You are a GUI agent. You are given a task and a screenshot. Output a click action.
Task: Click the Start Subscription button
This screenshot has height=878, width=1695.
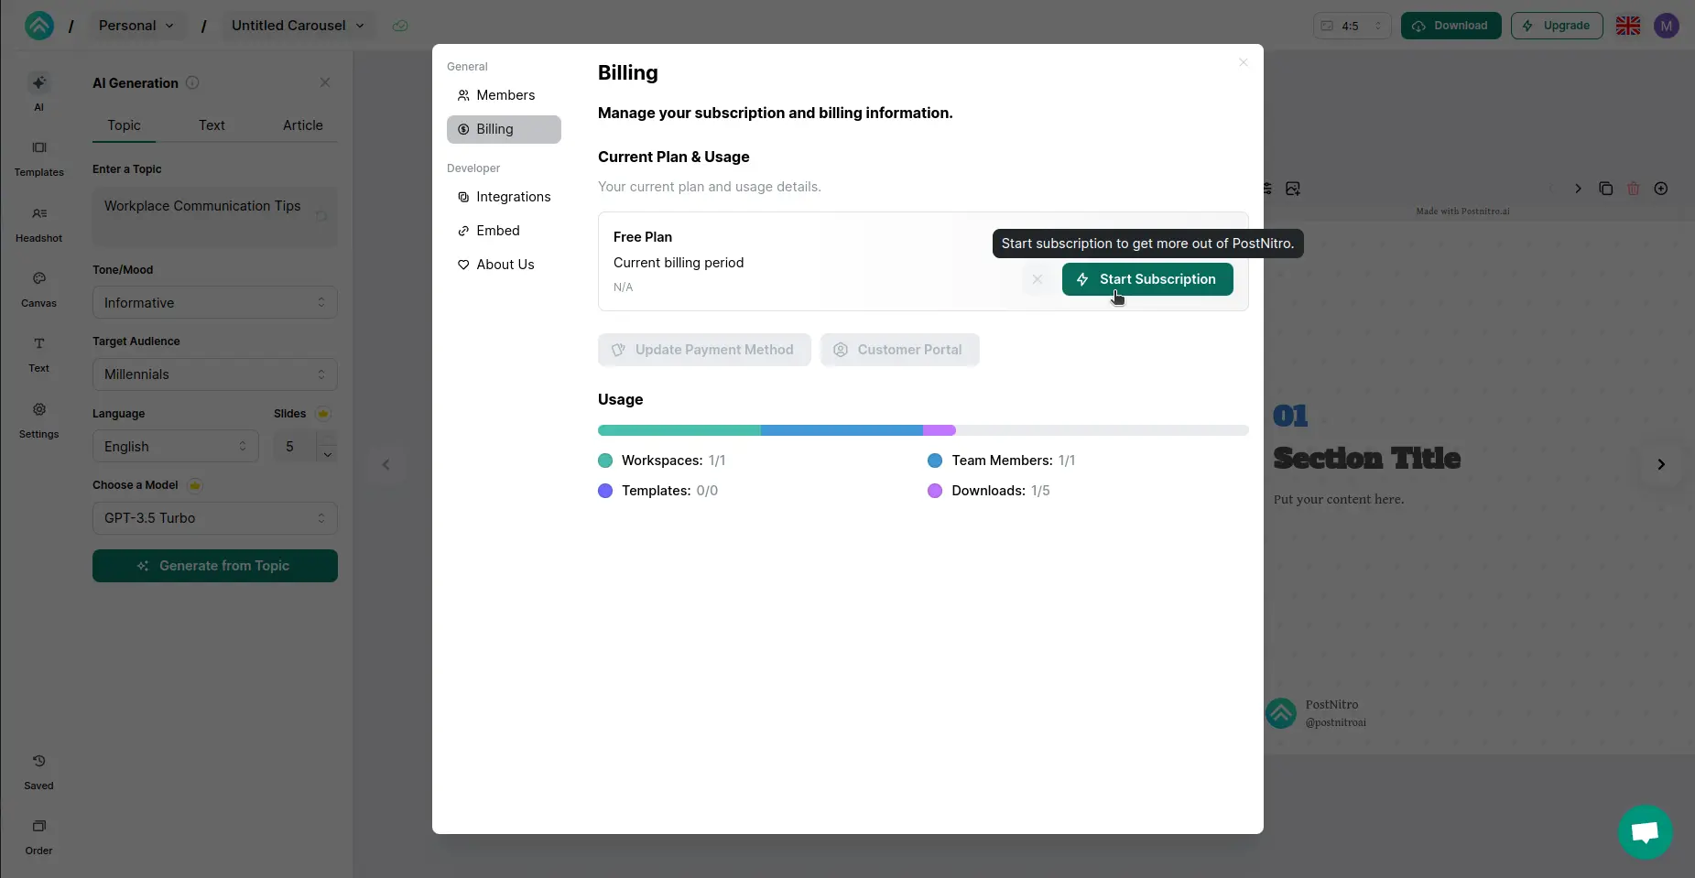(1146, 279)
